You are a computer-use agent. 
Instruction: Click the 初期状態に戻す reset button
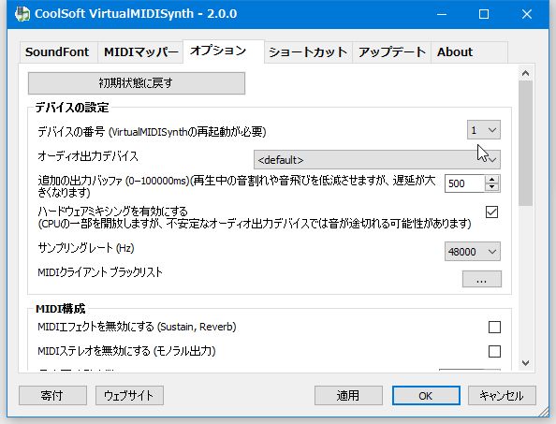137,83
